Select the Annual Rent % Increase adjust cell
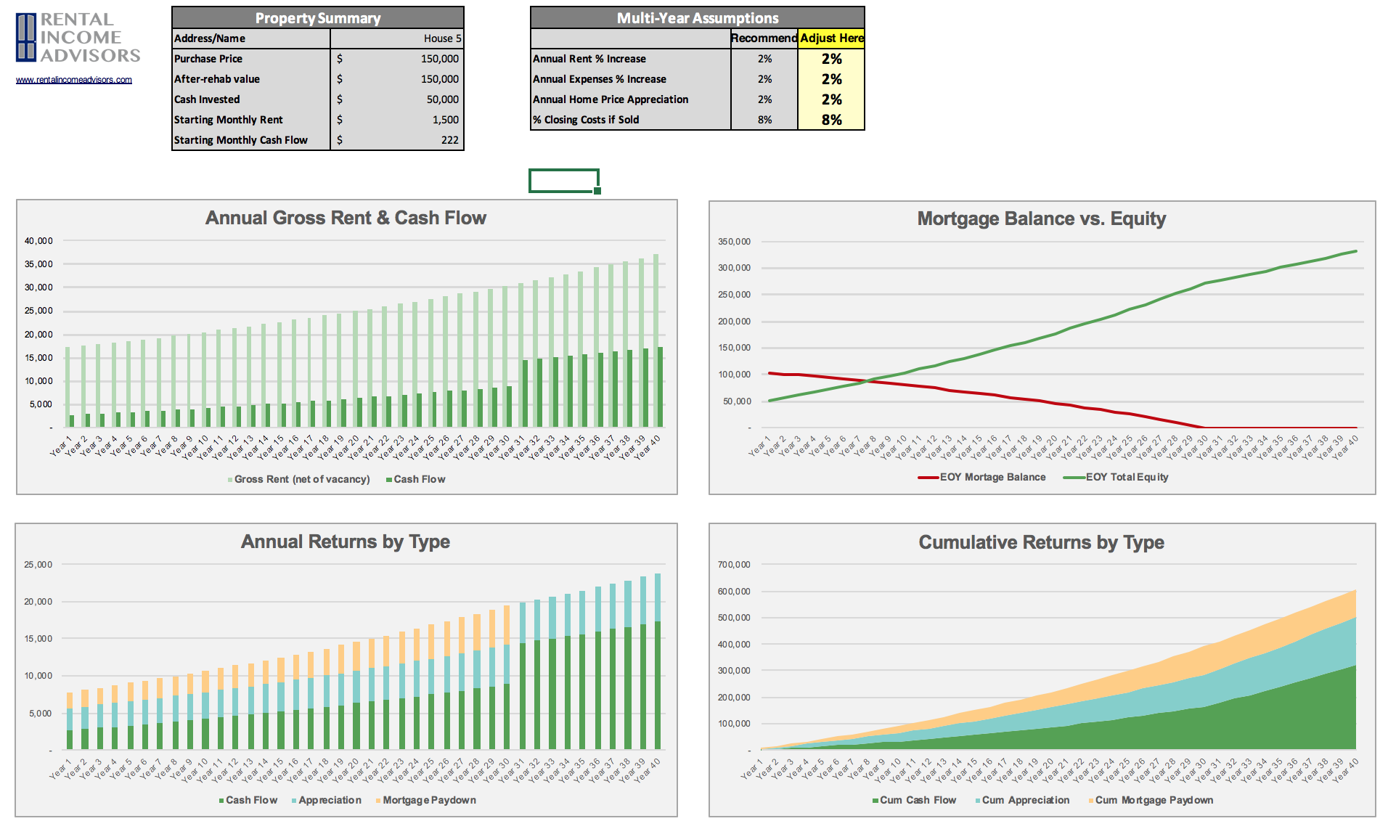This screenshot has height=829, width=1388. point(831,59)
